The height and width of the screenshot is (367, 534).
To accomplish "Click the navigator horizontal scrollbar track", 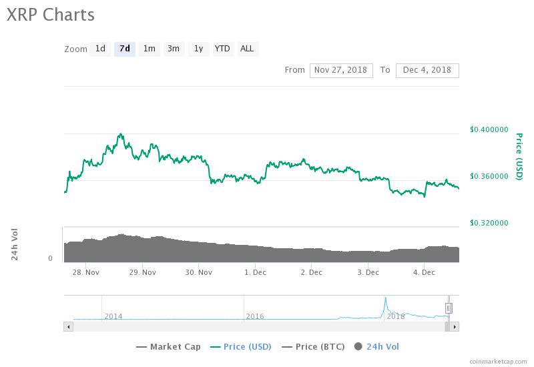I will pos(260,326).
